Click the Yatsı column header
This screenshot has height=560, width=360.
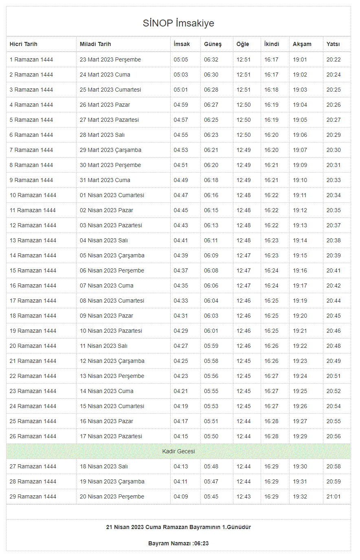pyautogui.click(x=333, y=44)
